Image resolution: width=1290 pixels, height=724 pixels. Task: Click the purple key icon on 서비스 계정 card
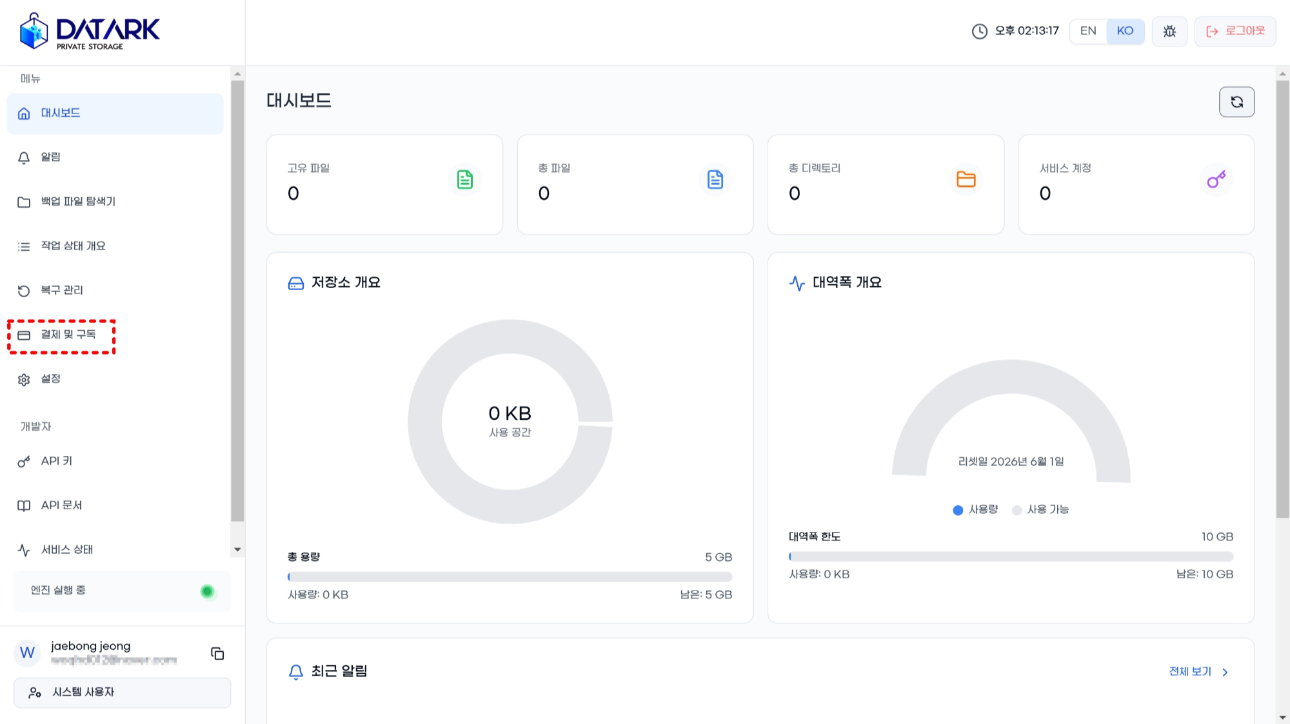coord(1216,180)
